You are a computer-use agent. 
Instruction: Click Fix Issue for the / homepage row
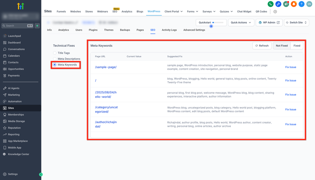point(290,80)
